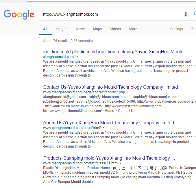The height and width of the screenshot is (187, 196).
Task: Open Contact Us-Yuyao XiangHao Mould result
Action: coord(110,87)
